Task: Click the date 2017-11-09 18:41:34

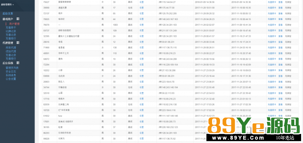Action: (x=241, y=25)
